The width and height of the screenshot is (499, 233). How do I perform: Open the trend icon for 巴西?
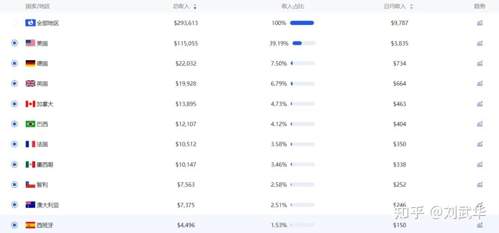480,124
